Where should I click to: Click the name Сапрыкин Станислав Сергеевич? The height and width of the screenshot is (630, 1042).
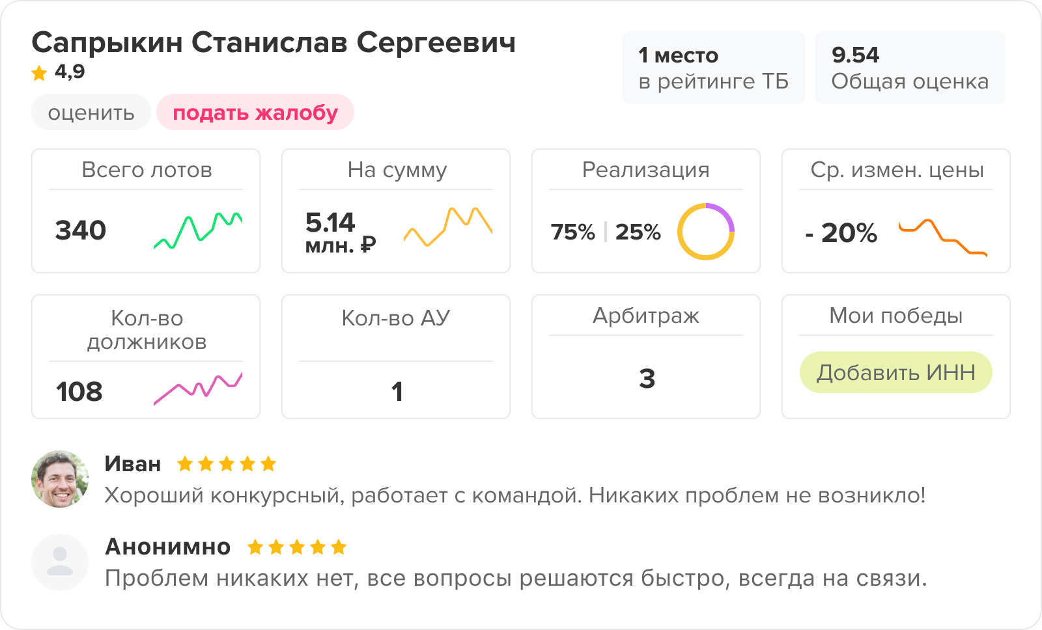pos(274,43)
